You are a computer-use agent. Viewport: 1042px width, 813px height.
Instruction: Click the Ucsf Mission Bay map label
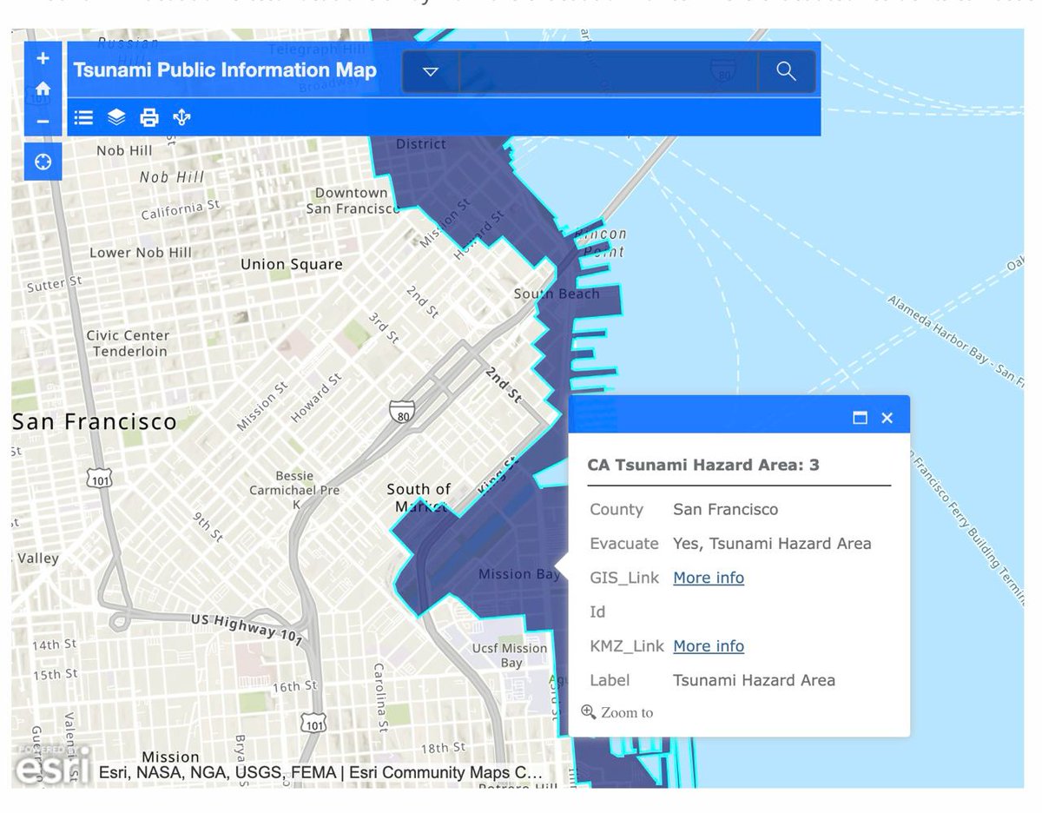[510, 655]
